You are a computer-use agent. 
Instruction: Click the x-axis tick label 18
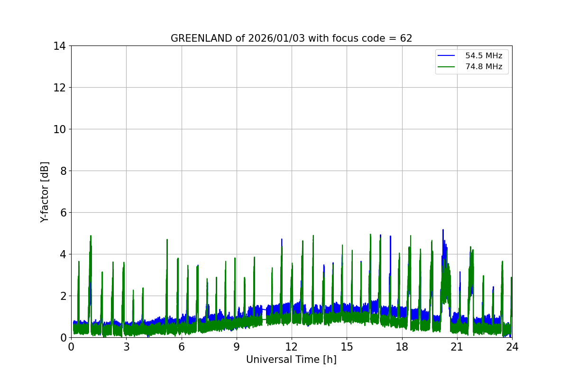click(402, 346)
